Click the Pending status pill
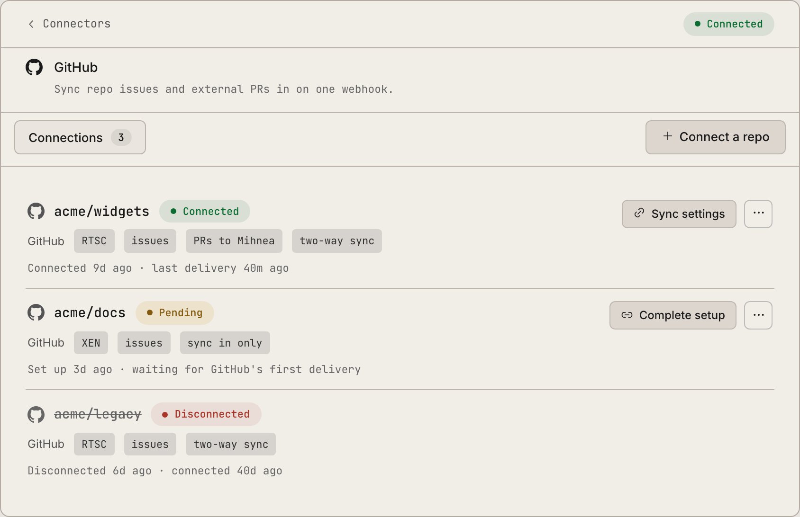The width and height of the screenshot is (800, 517). 175,312
